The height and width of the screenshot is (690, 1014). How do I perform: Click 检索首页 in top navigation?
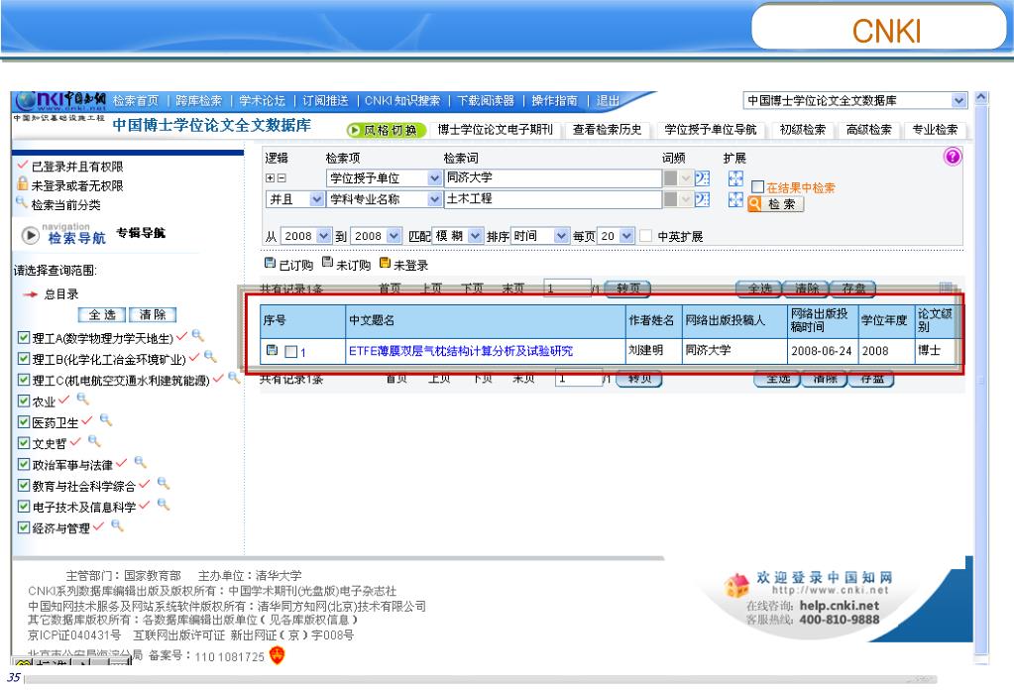pyautogui.click(x=135, y=101)
